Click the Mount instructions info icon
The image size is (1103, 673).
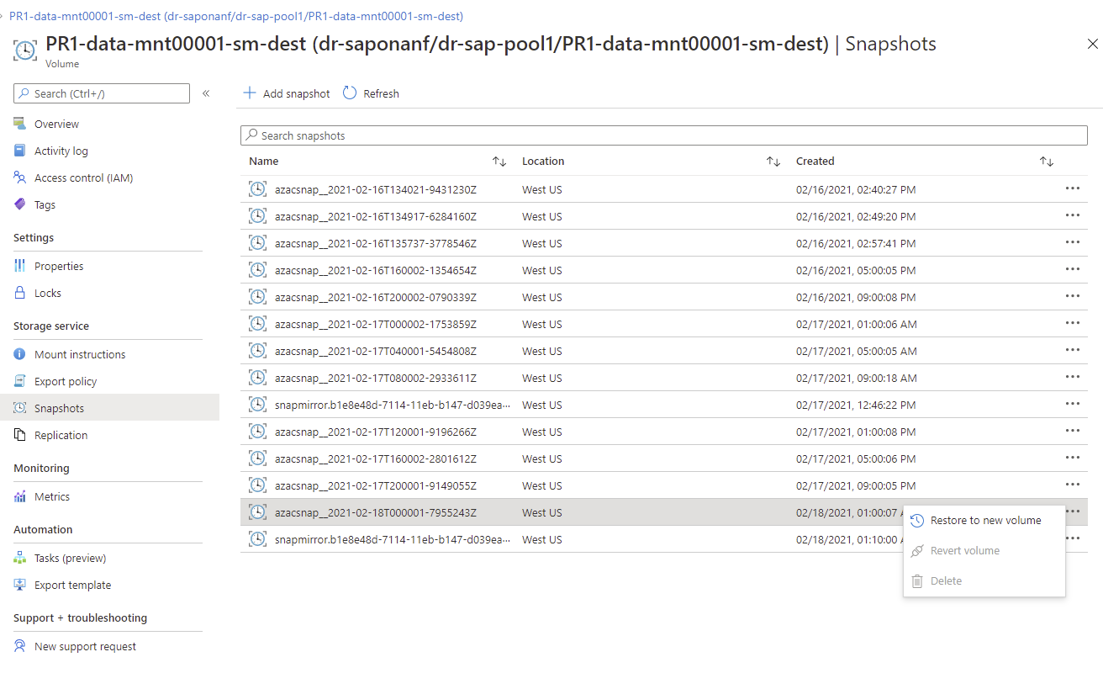[20, 354]
